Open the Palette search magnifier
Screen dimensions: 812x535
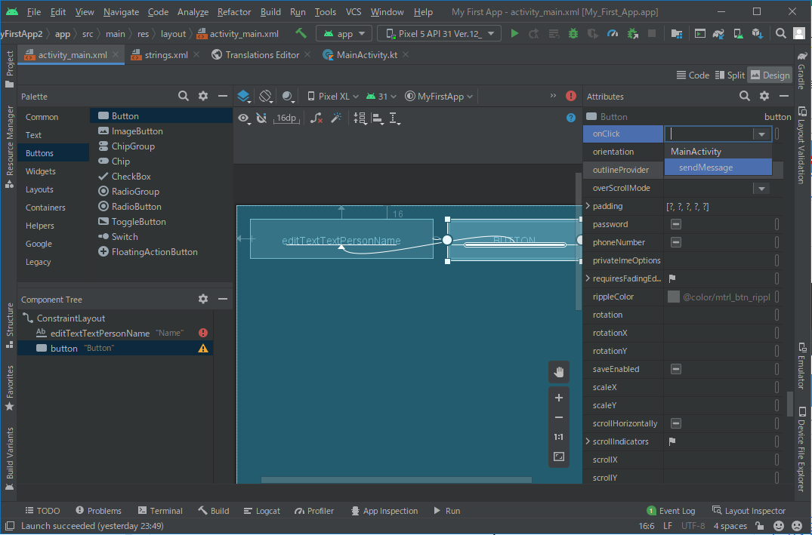[184, 97]
